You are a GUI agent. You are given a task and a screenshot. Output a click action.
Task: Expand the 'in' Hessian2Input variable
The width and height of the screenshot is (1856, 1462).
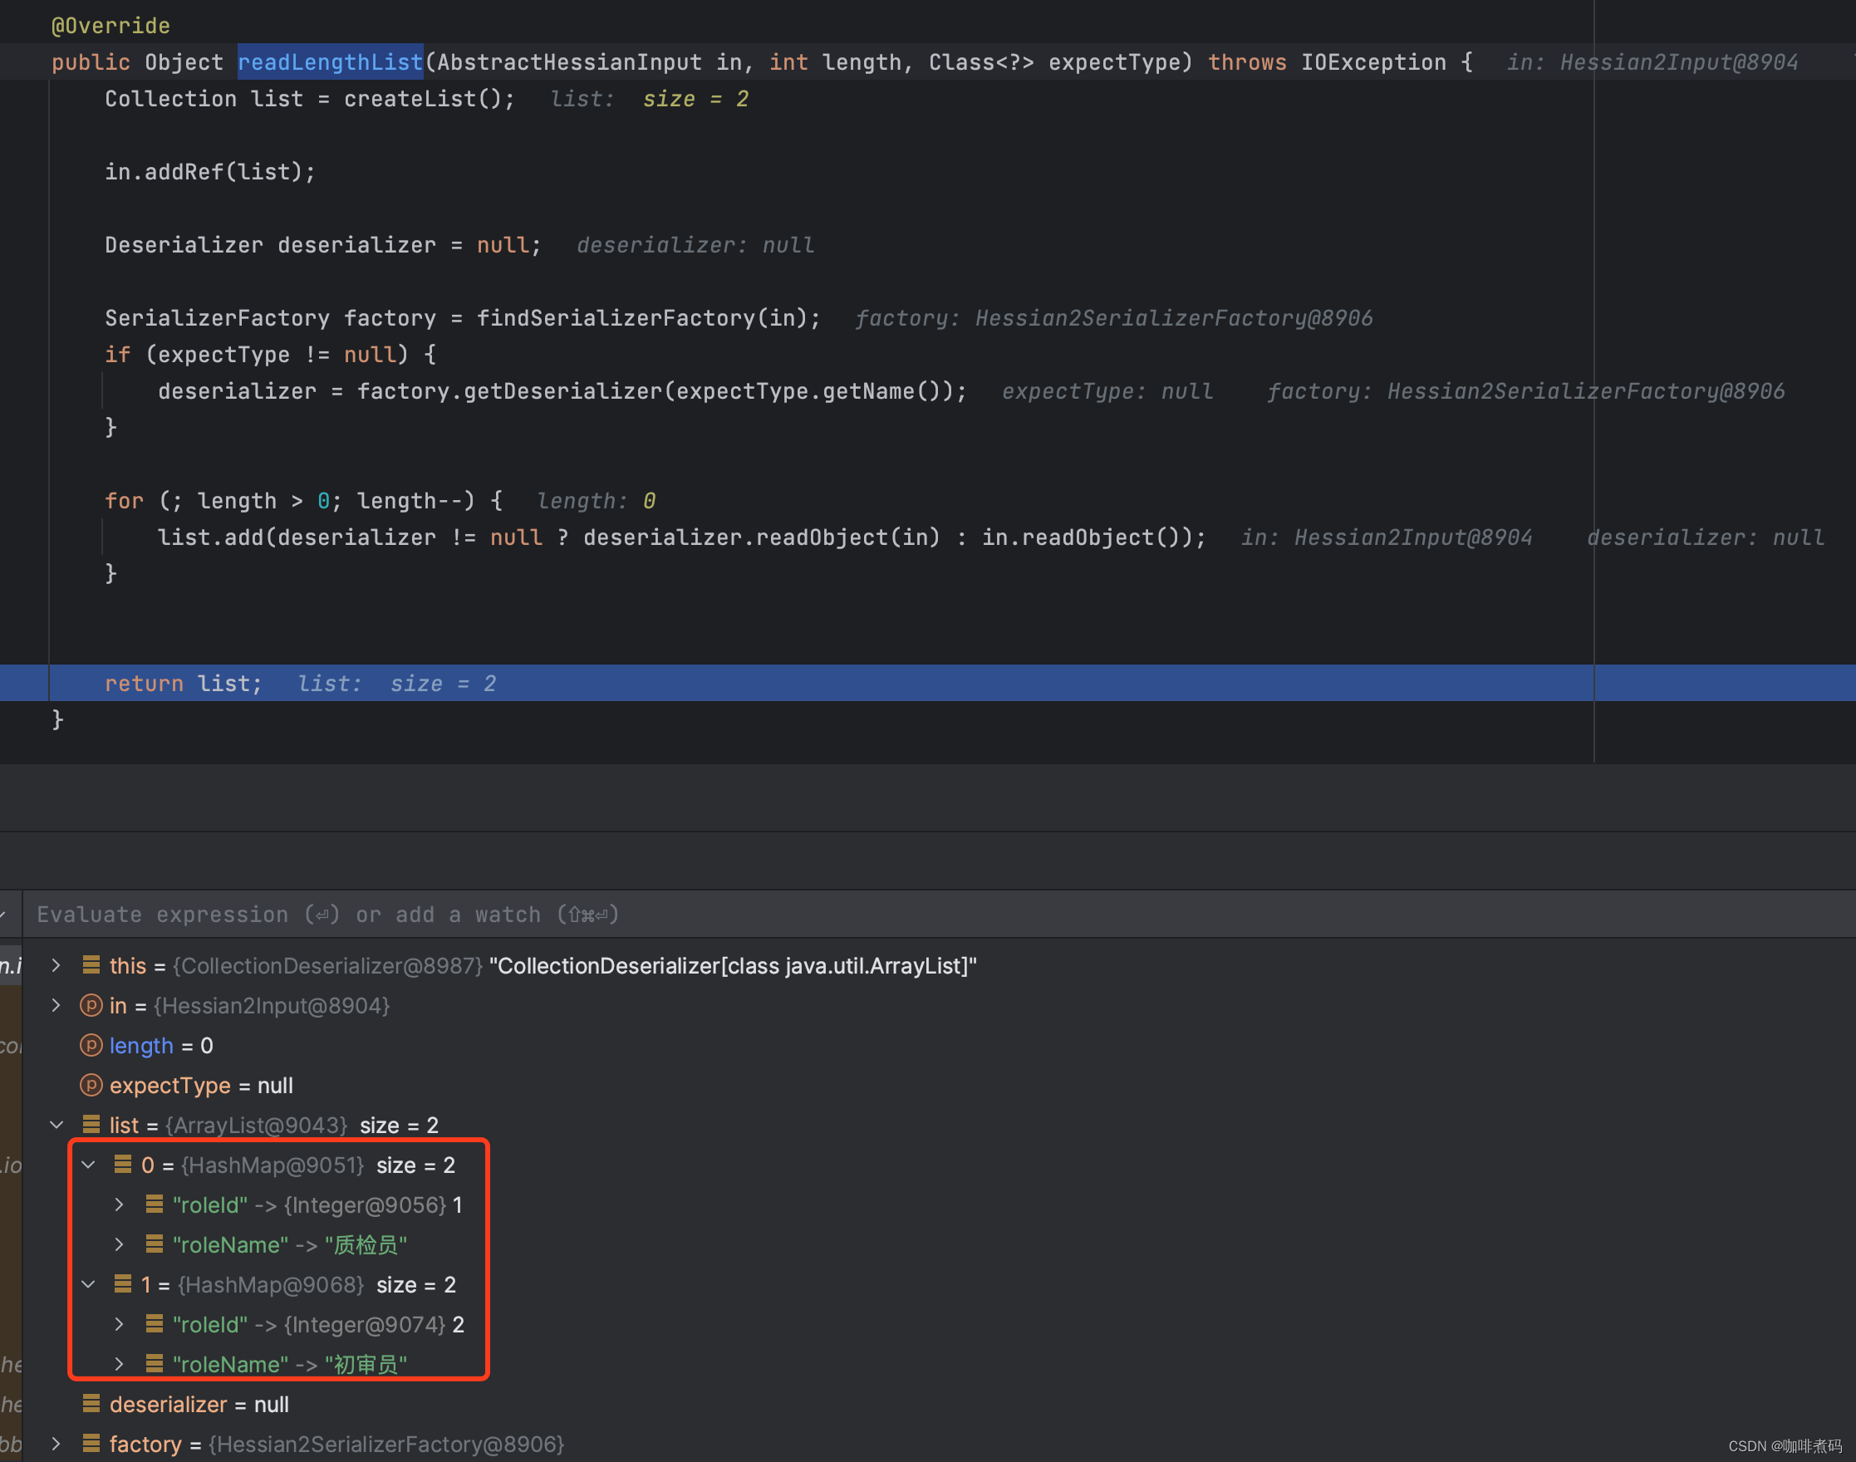point(56,1006)
